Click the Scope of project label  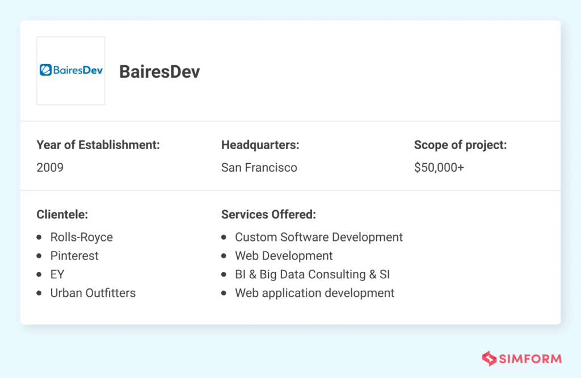[x=460, y=145]
